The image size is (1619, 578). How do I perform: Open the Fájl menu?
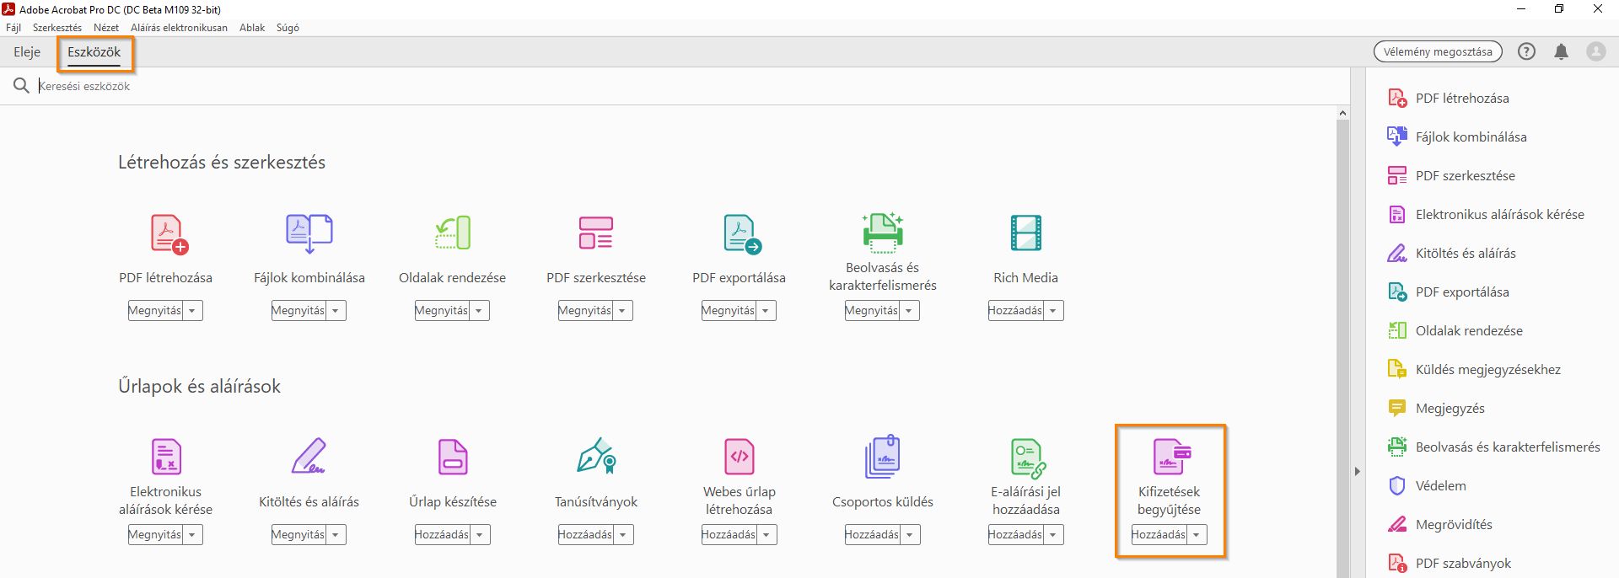pos(13,28)
